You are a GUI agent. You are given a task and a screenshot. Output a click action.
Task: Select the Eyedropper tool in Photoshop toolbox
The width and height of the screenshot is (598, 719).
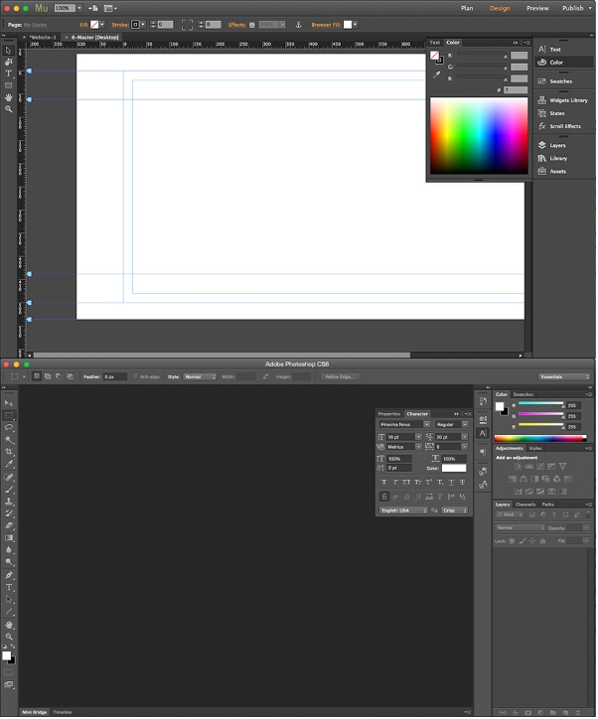pos(9,464)
